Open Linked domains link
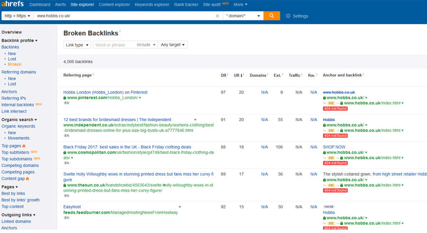 [x=16, y=221]
